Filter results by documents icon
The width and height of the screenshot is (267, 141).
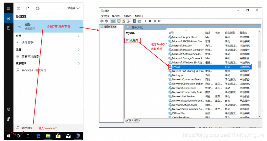tap(28, 8)
